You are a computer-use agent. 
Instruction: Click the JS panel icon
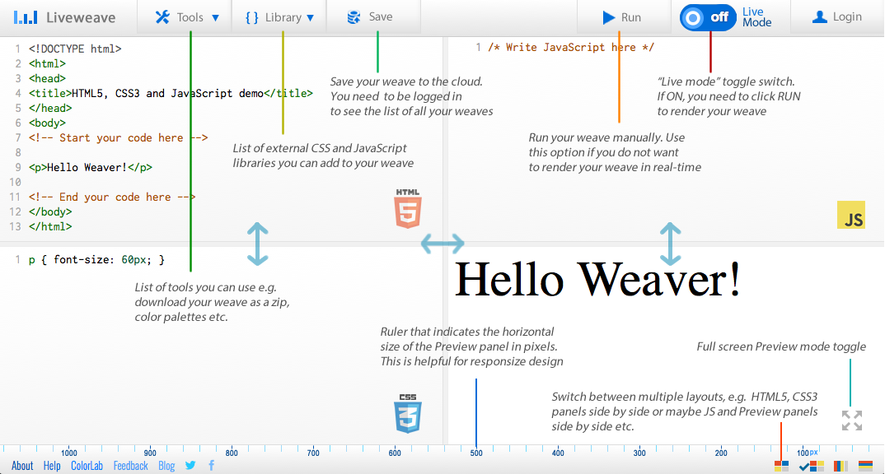coord(850,214)
